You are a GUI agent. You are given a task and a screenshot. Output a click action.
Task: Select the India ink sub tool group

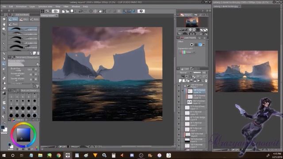34,19
